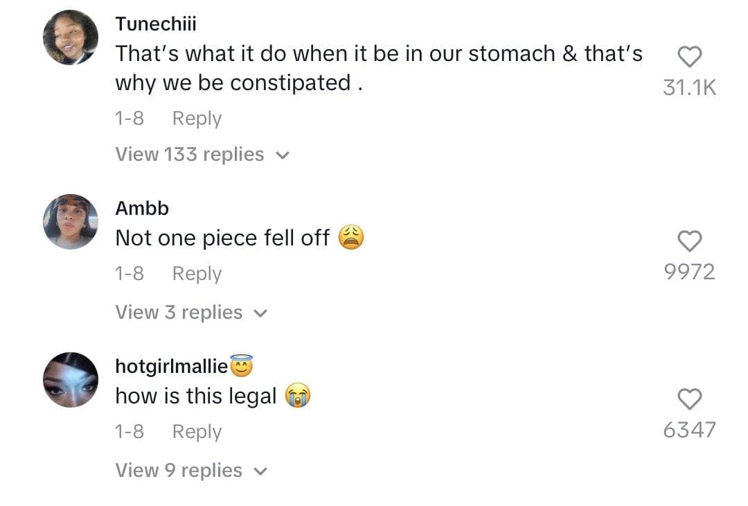Reply to Tunechiii's comment
Screen dimensions: 748x506
[197, 119]
